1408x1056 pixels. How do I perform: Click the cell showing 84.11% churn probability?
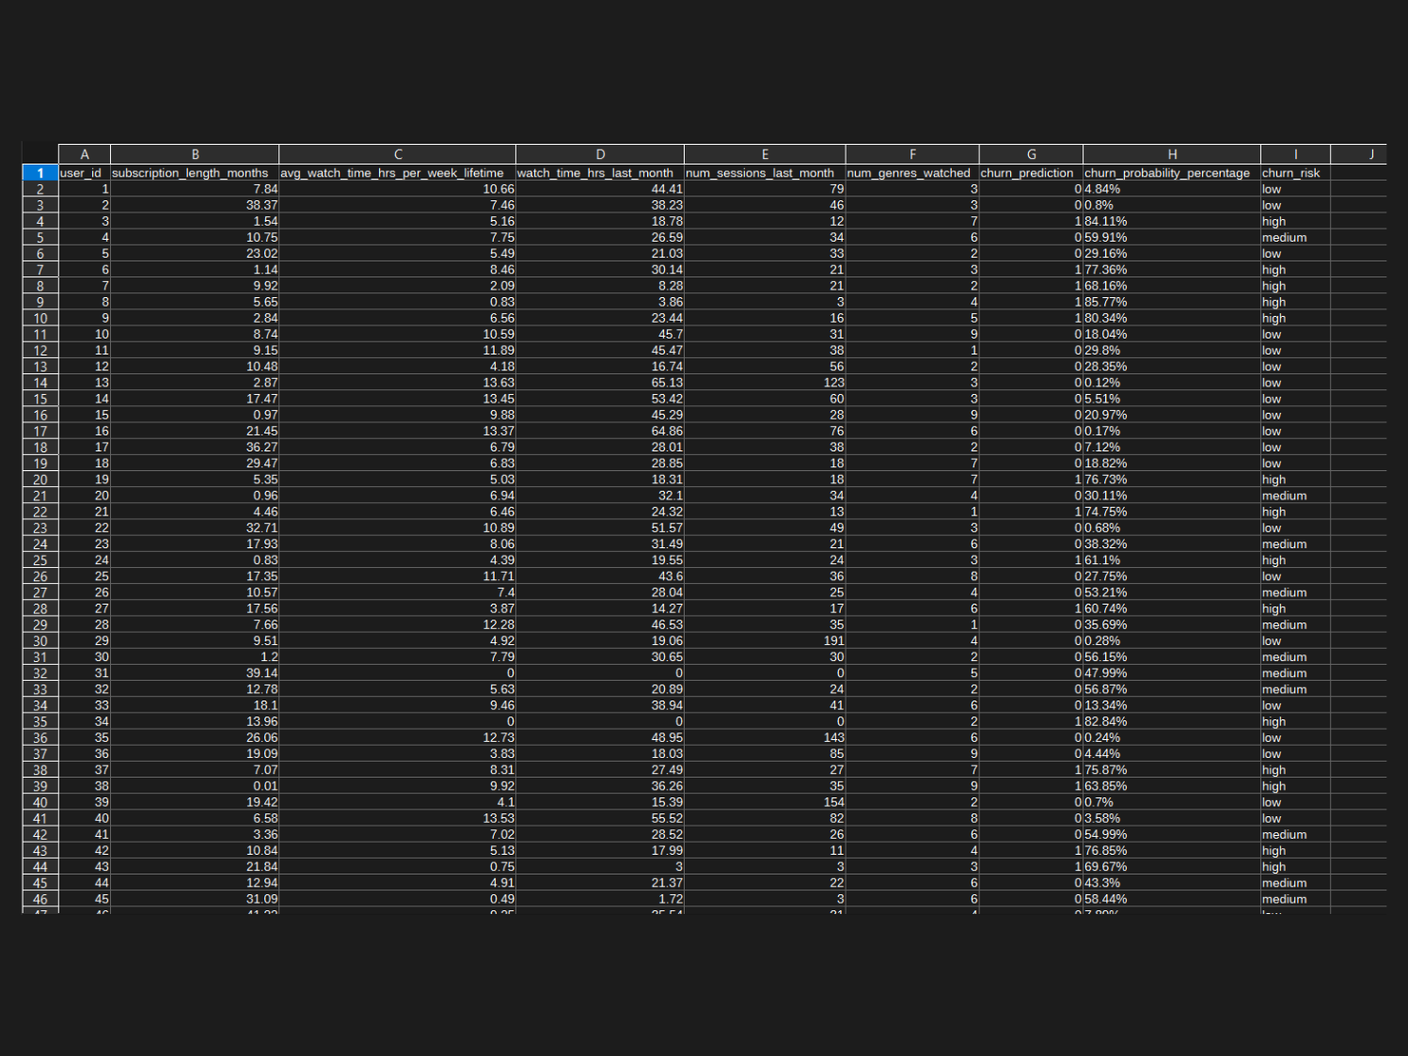[x=1171, y=221]
